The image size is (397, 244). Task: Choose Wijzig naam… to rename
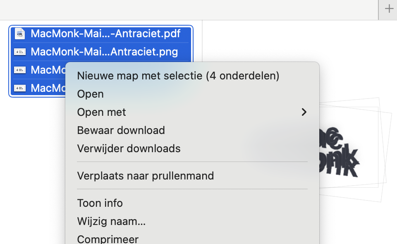click(111, 221)
